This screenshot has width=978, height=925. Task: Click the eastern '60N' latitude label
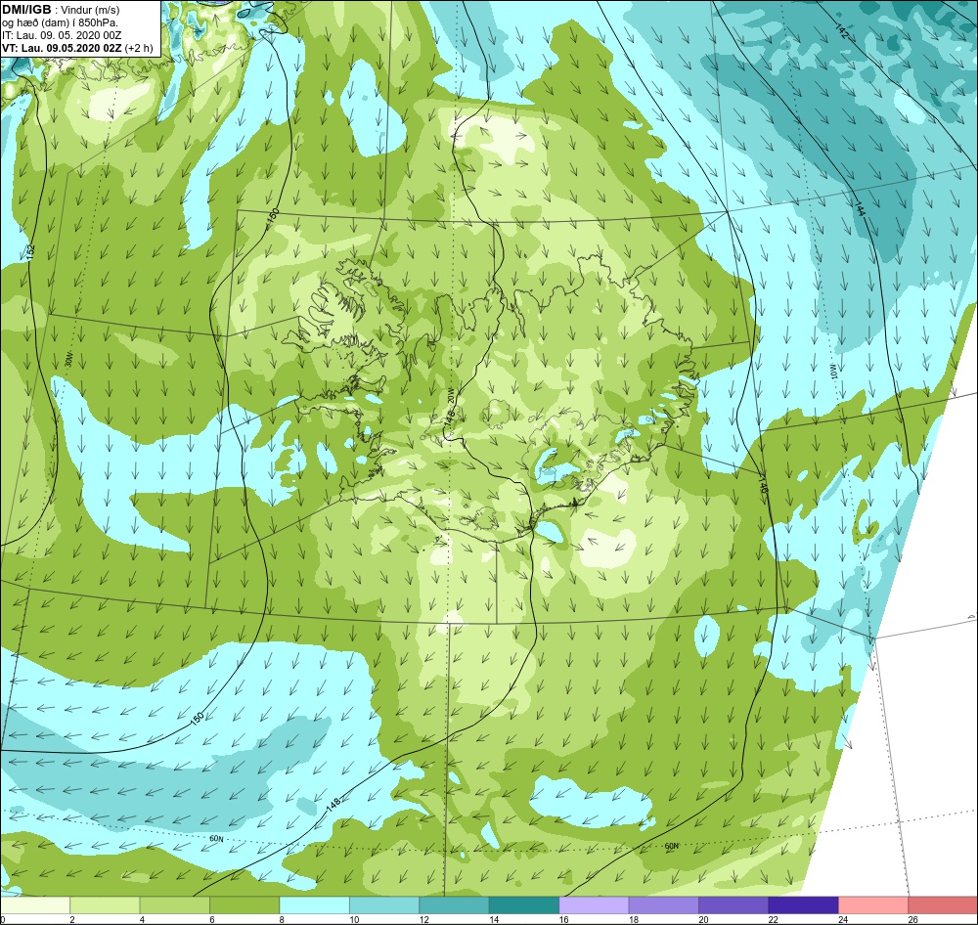click(671, 846)
